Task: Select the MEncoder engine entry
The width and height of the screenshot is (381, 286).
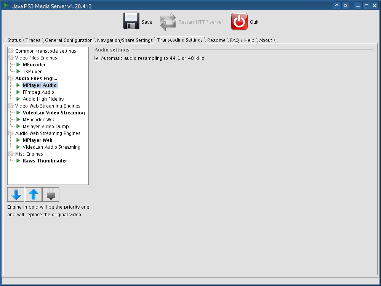Action: pos(34,65)
